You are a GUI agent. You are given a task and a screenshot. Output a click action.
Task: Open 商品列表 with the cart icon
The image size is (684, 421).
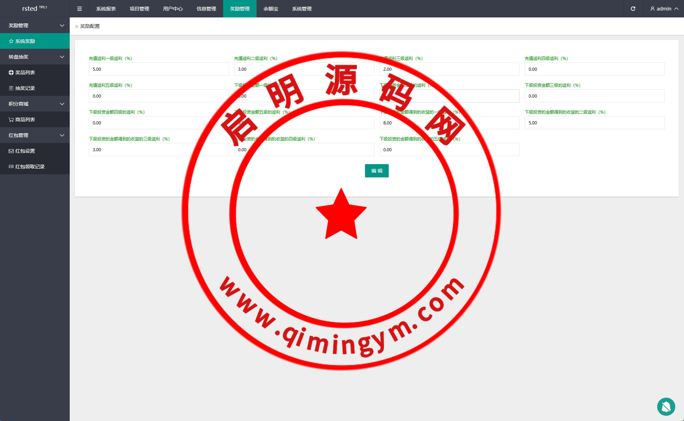tap(25, 120)
